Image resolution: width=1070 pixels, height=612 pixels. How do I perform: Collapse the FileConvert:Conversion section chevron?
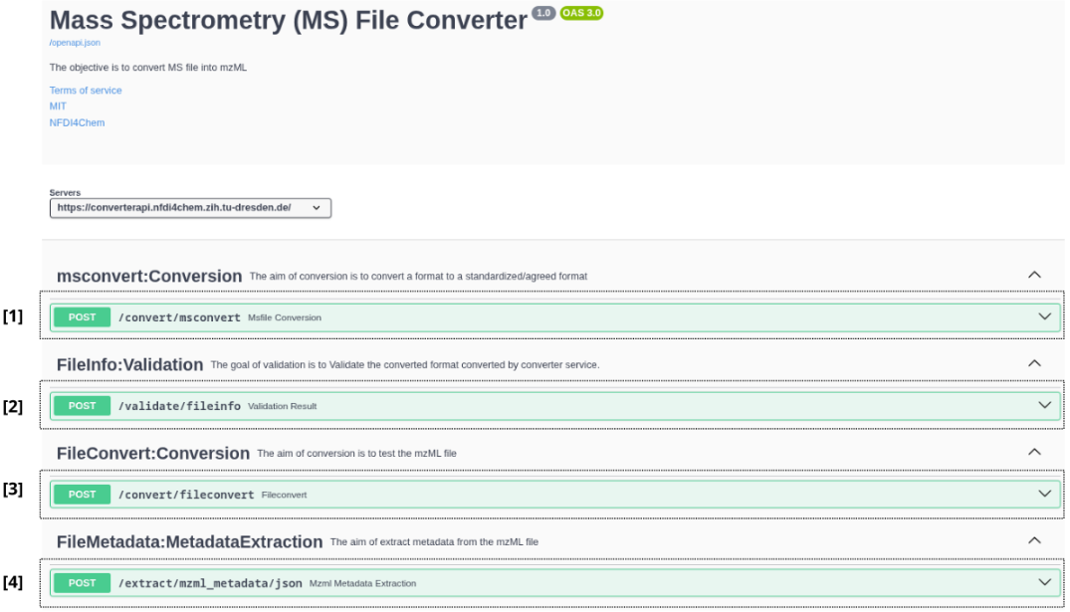click(1034, 452)
